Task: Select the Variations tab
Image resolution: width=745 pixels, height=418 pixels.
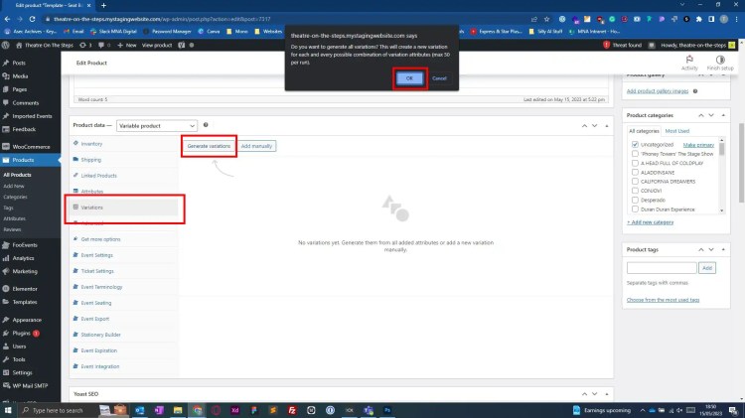Action: point(91,208)
